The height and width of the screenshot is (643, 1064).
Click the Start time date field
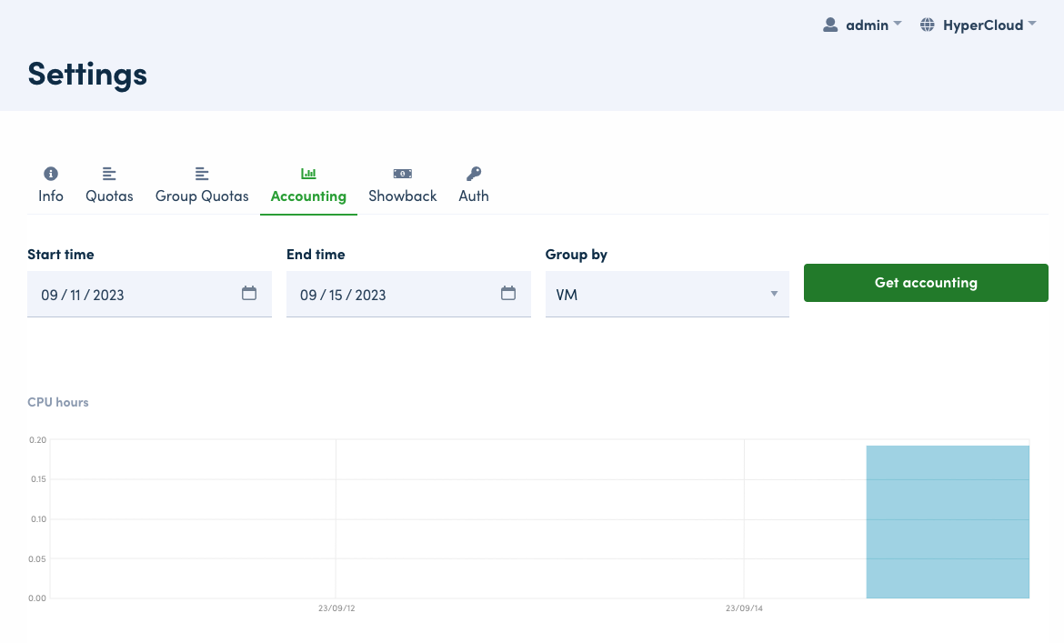point(127,295)
